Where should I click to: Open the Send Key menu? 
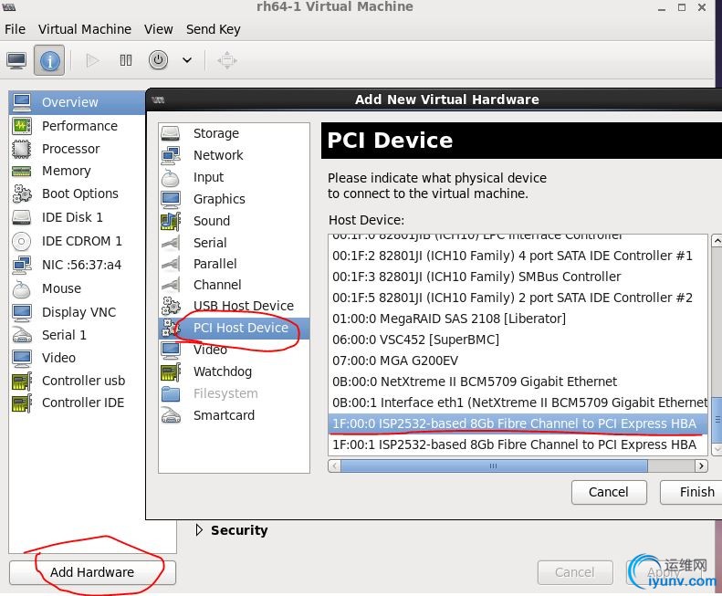214,29
